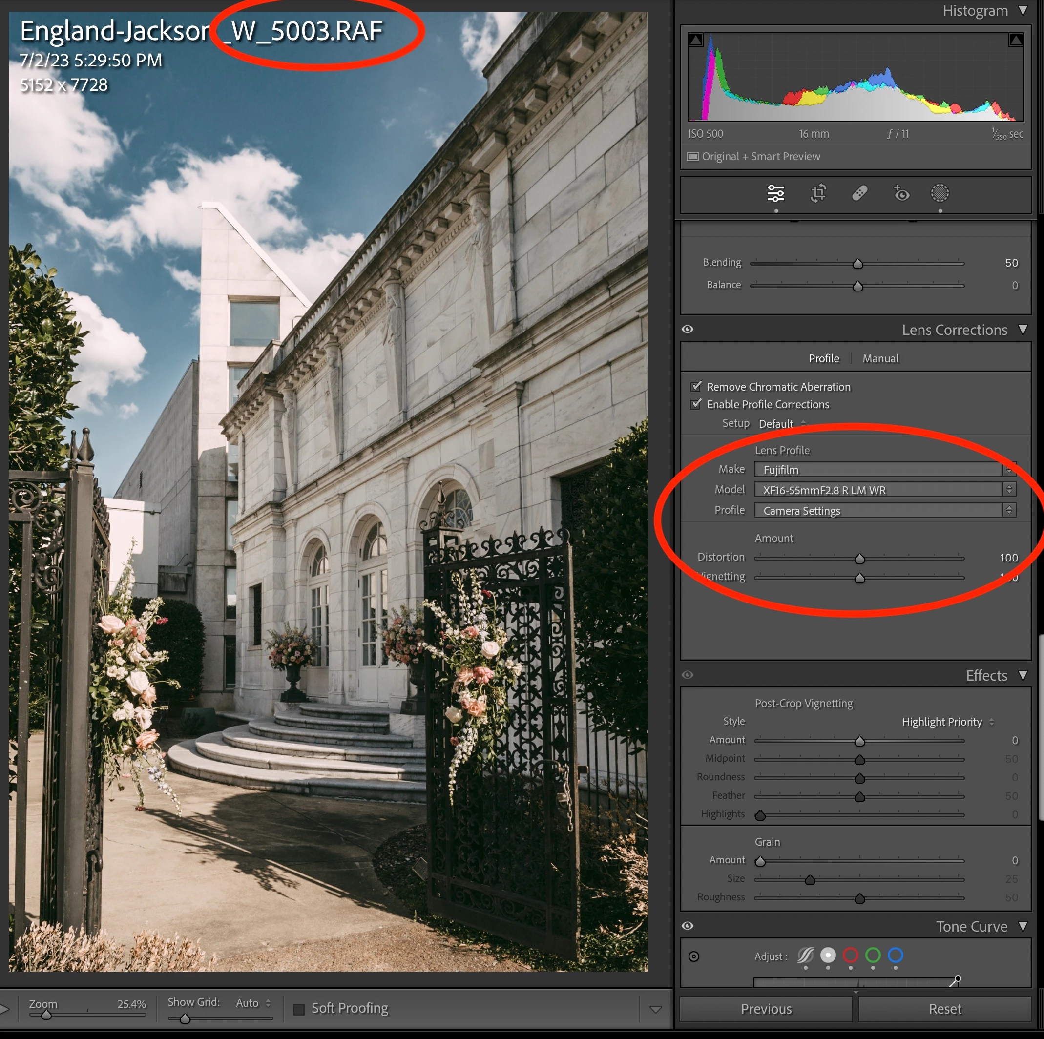This screenshot has height=1039, width=1044.
Task: Toggle histogram shadow clipping indicator
Action: click(x=696, y=40)
